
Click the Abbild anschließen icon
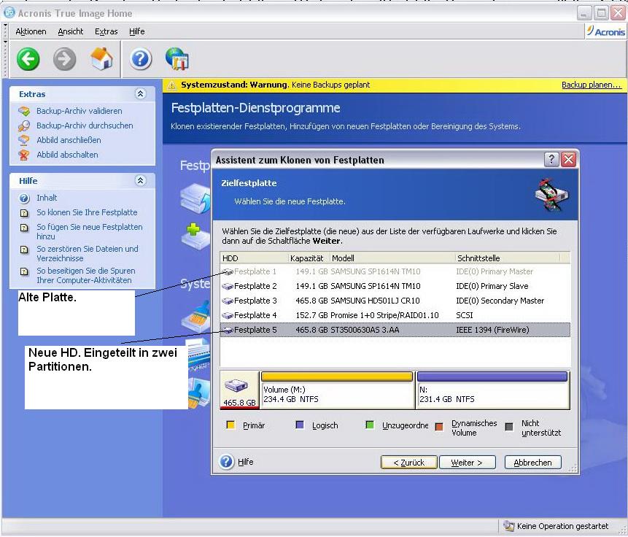(24, 140)
